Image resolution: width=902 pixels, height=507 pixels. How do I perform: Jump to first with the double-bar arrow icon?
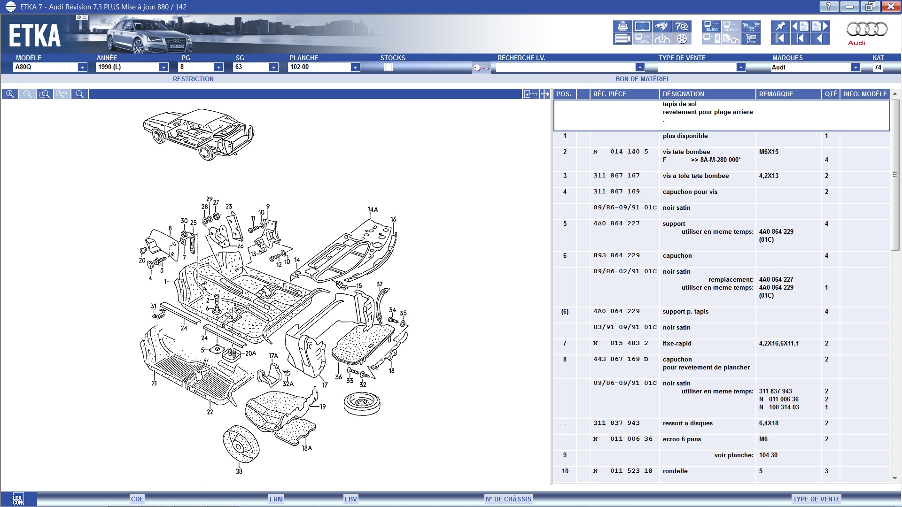pos(780,38)
